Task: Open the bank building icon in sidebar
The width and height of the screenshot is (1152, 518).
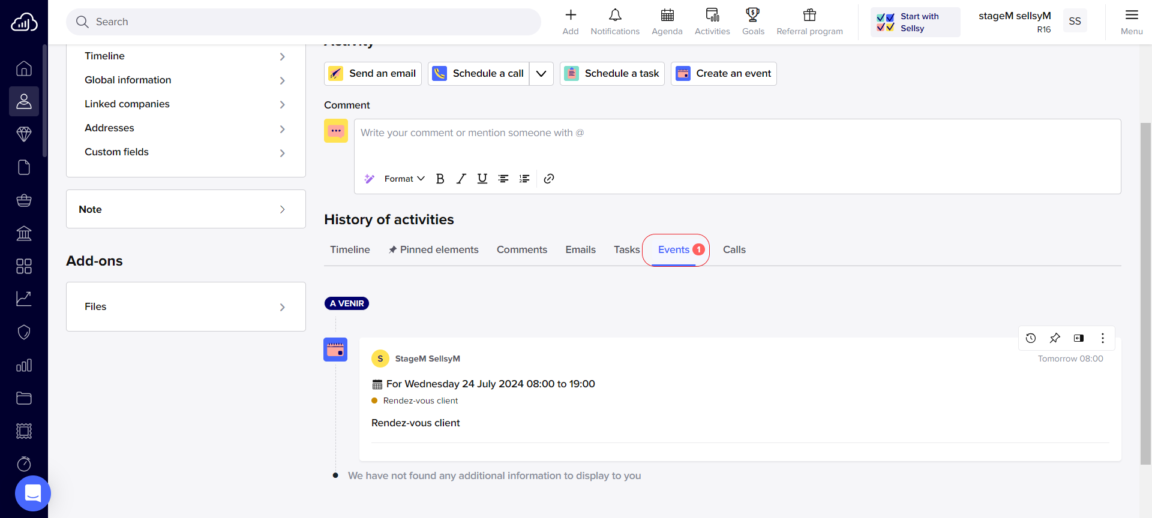Action: point(24,233)
